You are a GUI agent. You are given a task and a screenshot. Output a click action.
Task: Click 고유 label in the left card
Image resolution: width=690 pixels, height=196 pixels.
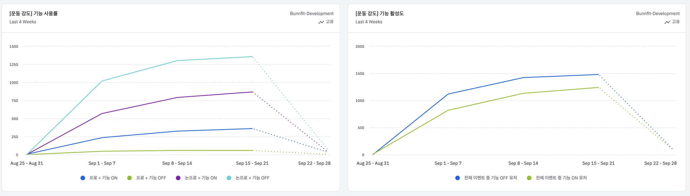coord(330,22)
